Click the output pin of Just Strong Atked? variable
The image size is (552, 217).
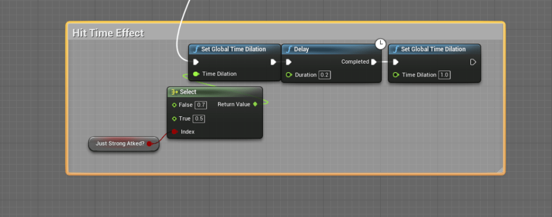(x=150, y=144)
